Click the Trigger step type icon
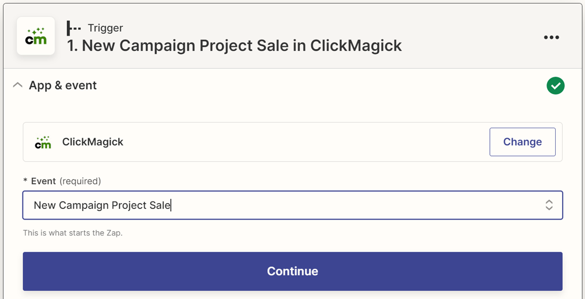The image size is (585, 299). pyautogui.click(x=74, y=28)
